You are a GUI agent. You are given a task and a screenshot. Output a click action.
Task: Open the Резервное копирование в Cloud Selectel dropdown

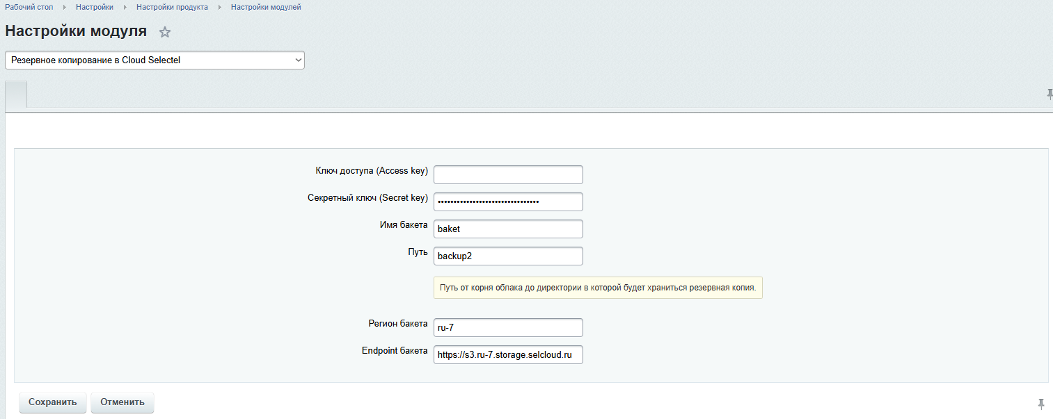coord(155,60)
